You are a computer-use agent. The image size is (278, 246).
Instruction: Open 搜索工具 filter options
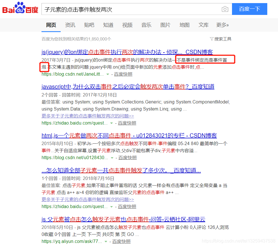tap(223, 39)
